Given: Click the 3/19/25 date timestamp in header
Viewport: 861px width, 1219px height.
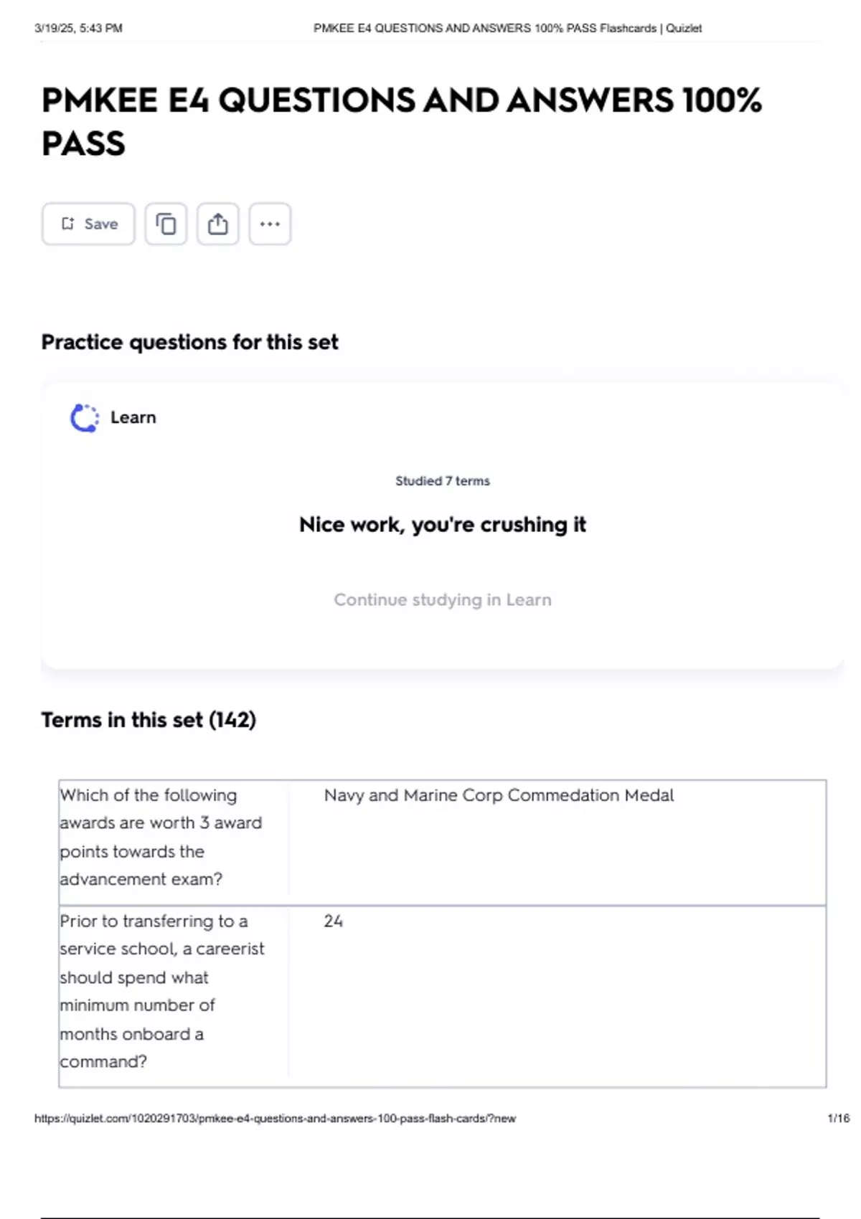Looking at the screenshot, I should point(78,28).
